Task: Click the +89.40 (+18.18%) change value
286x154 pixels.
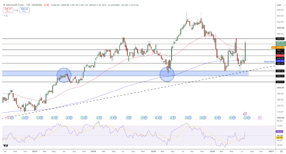Action: tap(97, 5)
